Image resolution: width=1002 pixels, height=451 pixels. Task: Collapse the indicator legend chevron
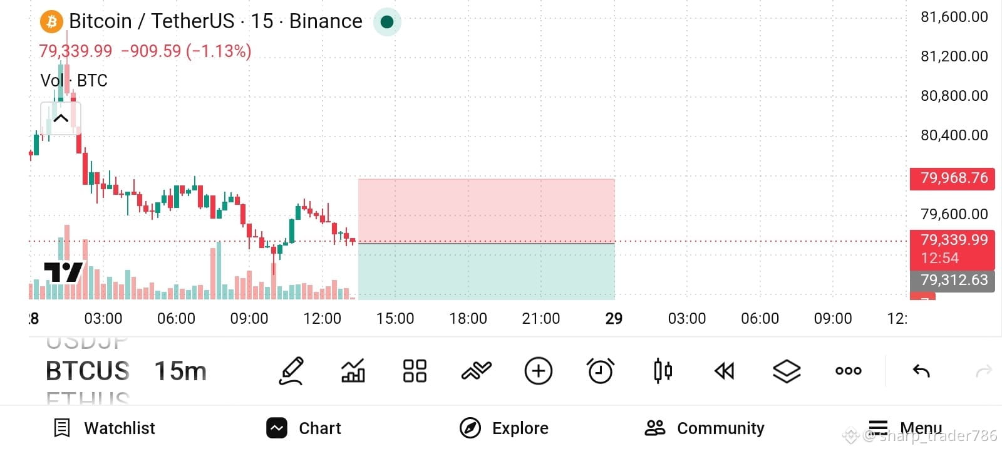pyautogui.click(x=61, y=118)
